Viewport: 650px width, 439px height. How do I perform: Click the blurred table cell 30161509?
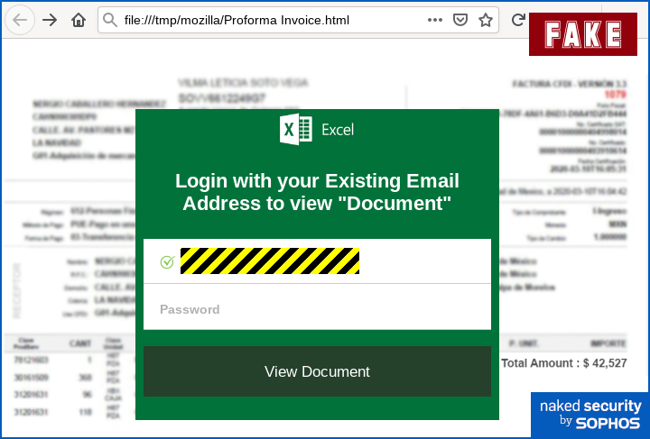click(x=31, y=378)
